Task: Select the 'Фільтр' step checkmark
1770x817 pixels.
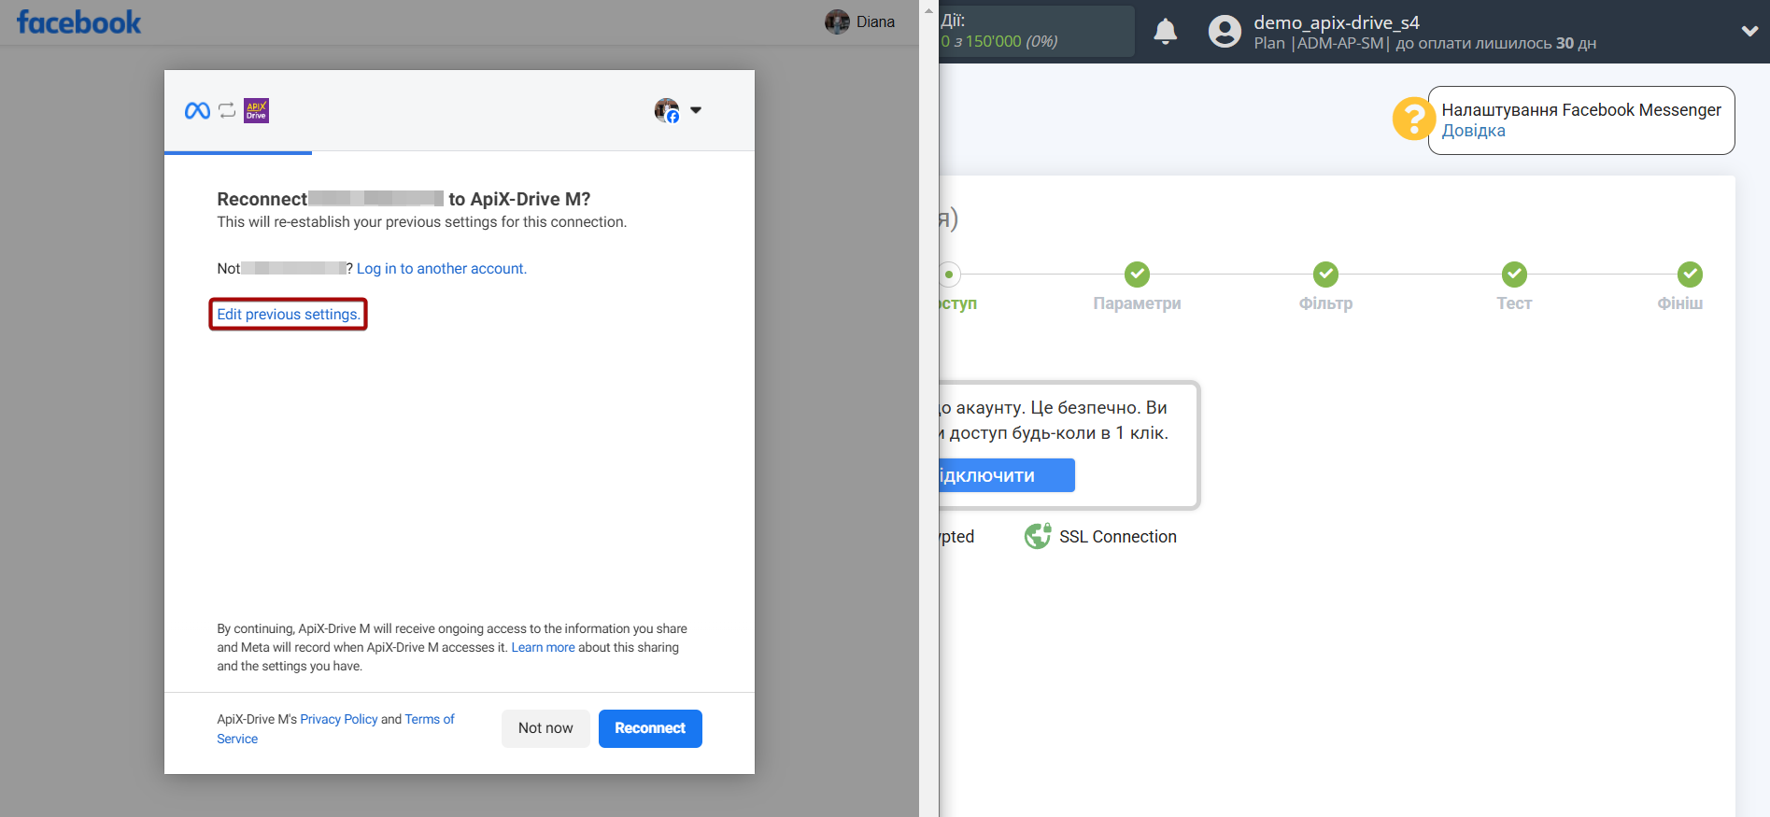Action: 1325,275
